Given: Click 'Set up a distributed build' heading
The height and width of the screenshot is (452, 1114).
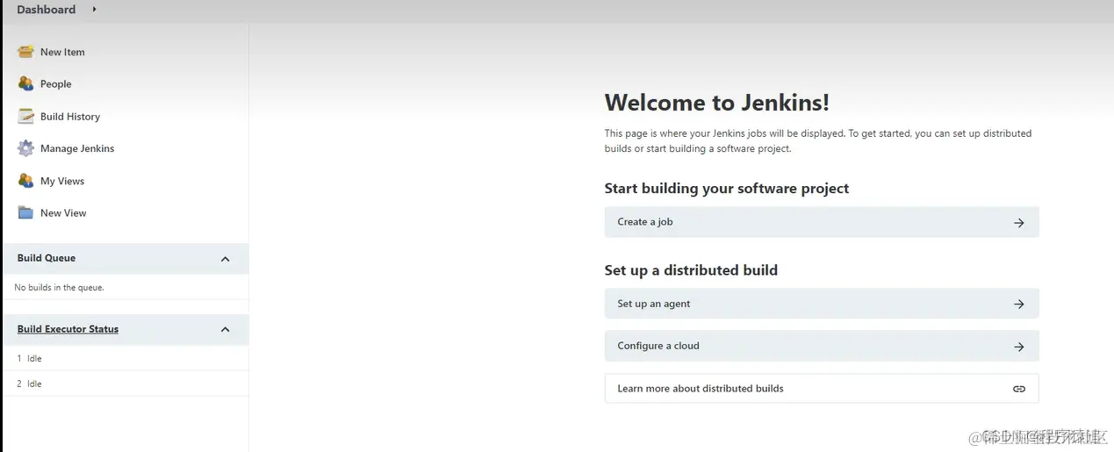Looking at the screenshot, I should (x=691, y=270).
